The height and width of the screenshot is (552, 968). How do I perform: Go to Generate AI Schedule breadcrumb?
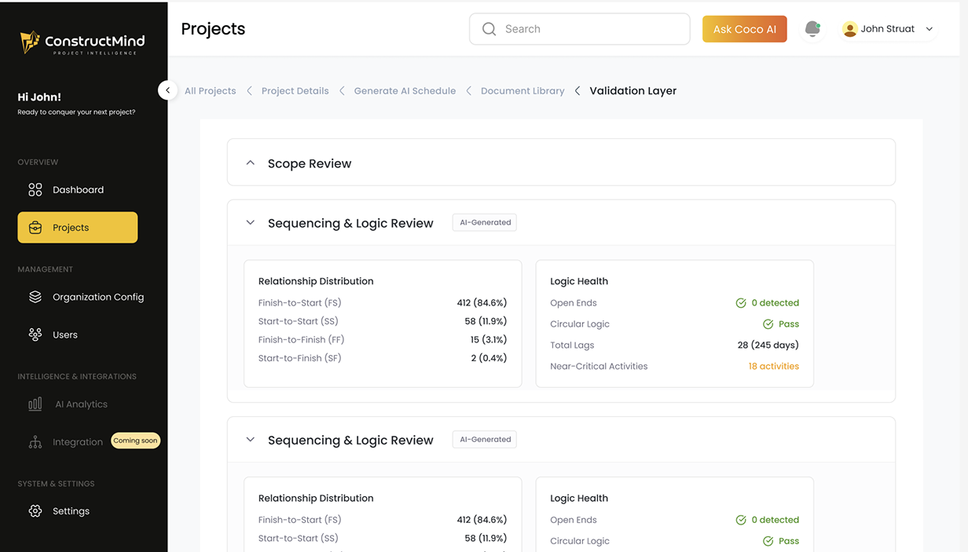(405, 91)
